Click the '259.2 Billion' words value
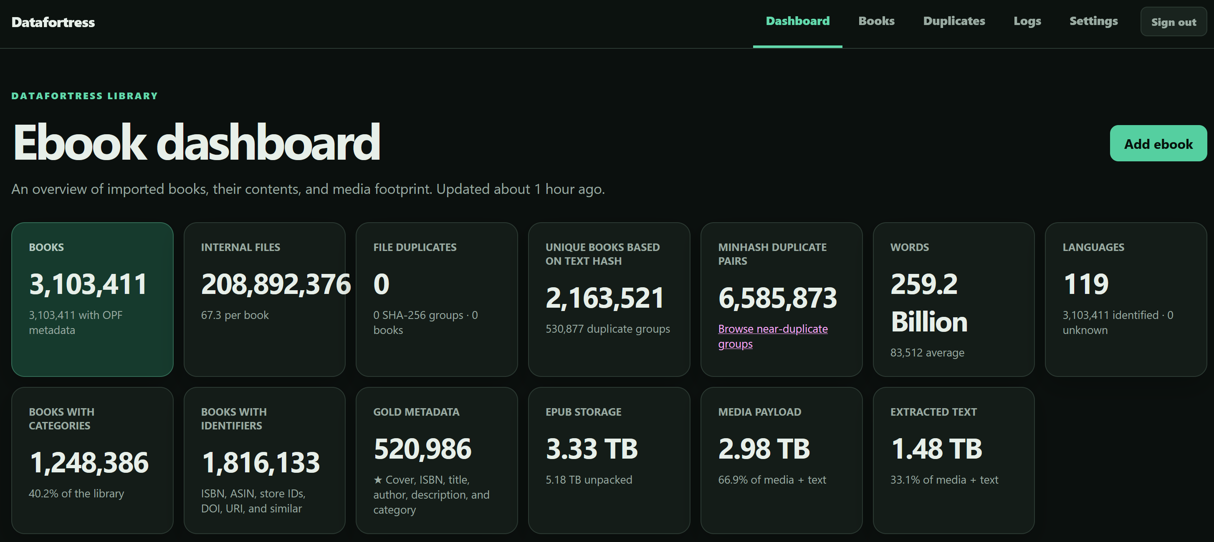 pyautogui.click(x=929, y=303)
